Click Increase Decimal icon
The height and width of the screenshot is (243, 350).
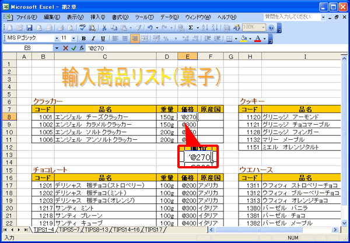coord(185,38)
